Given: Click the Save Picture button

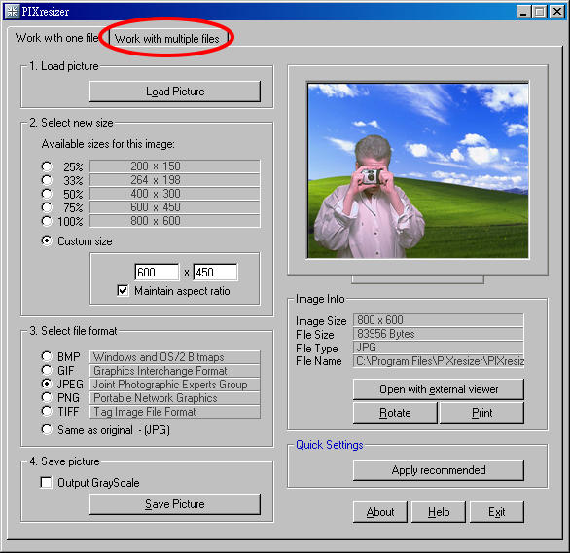Looking at the screenshot, I should (175, 504).
